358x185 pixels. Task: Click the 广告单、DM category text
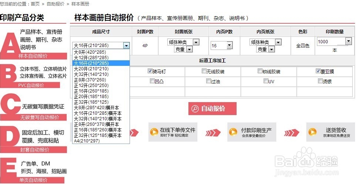pos(36,164)
